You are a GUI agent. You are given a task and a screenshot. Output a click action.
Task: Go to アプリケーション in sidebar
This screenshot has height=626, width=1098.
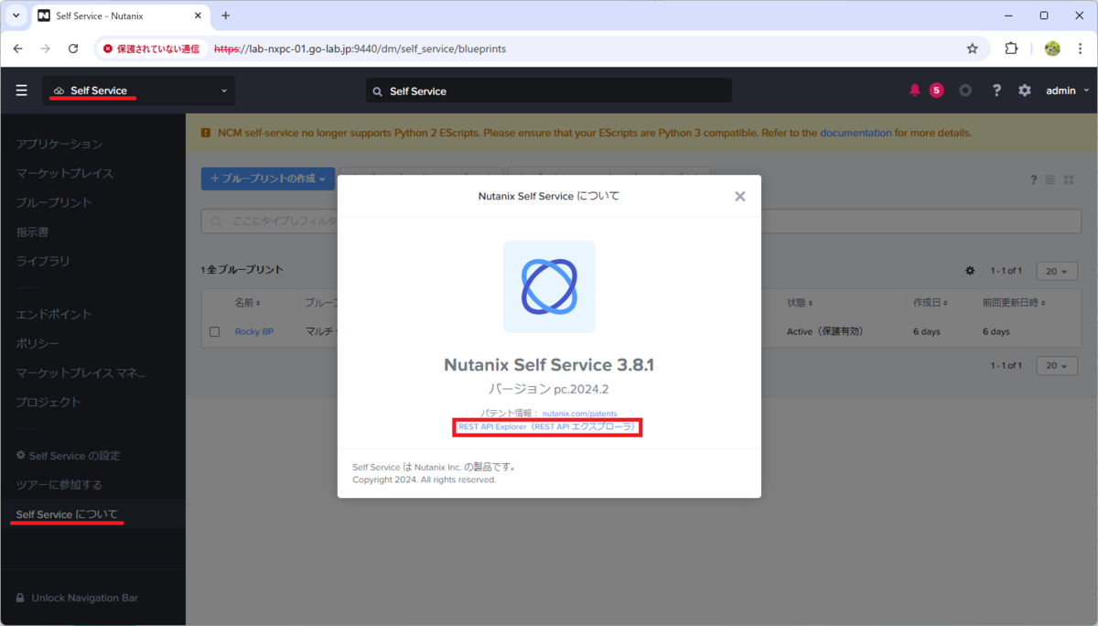(59, 144)
